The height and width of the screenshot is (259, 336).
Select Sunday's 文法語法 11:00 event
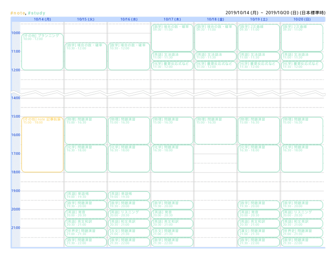pos(302,56)
